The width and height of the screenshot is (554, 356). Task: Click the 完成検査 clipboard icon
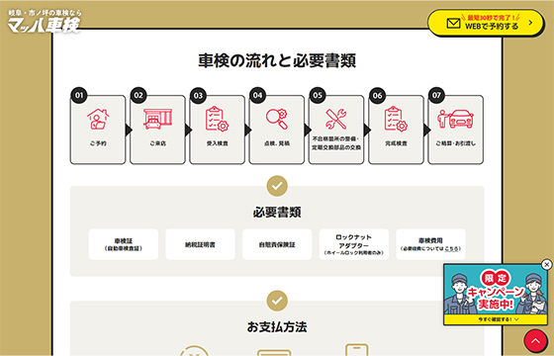[x=396, y=119]
